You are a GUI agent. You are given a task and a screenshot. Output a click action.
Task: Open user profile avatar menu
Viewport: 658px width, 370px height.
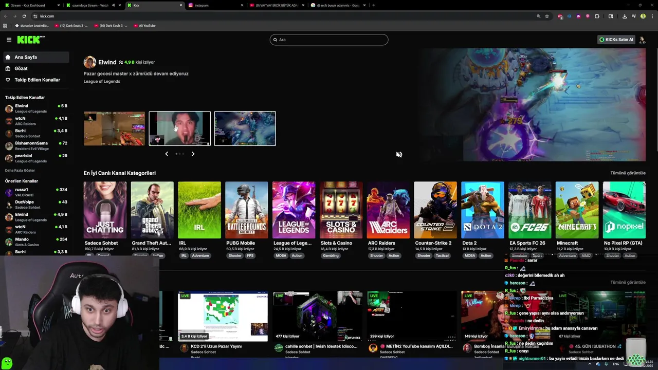pos(642,40)
